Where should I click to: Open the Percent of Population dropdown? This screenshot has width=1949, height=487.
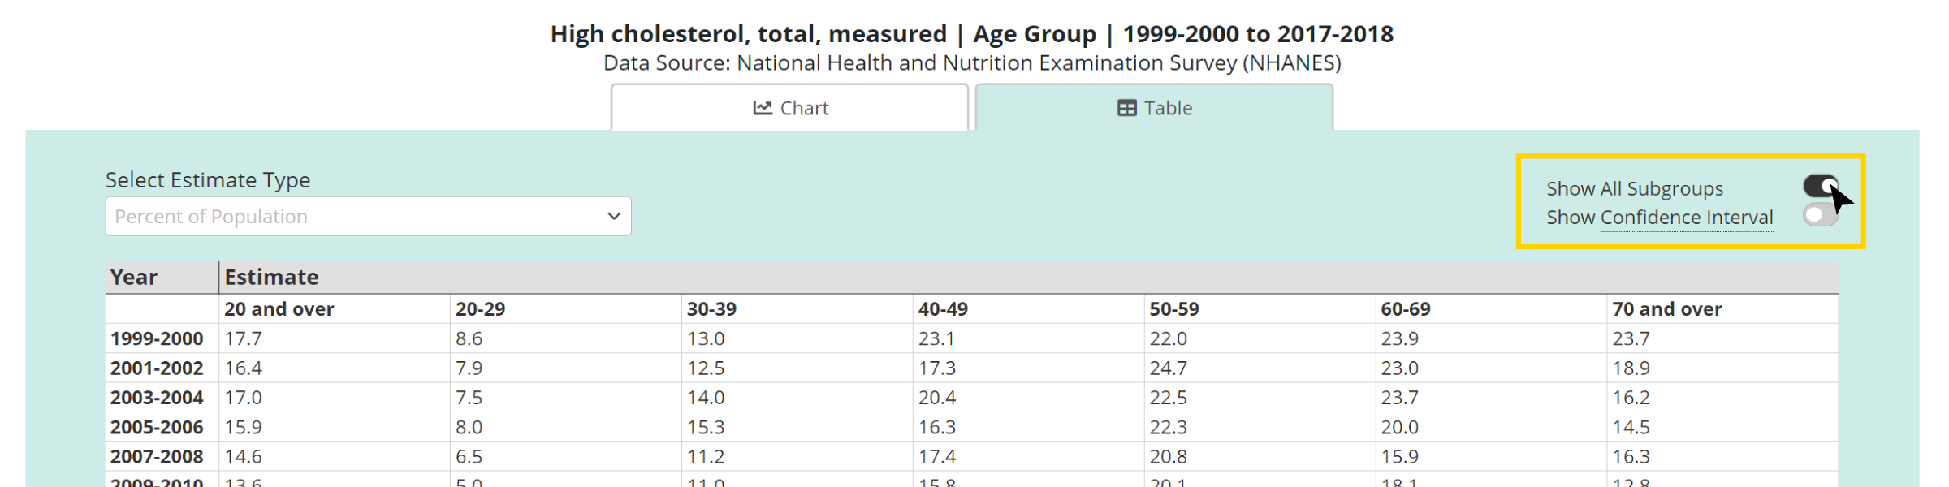368,217
